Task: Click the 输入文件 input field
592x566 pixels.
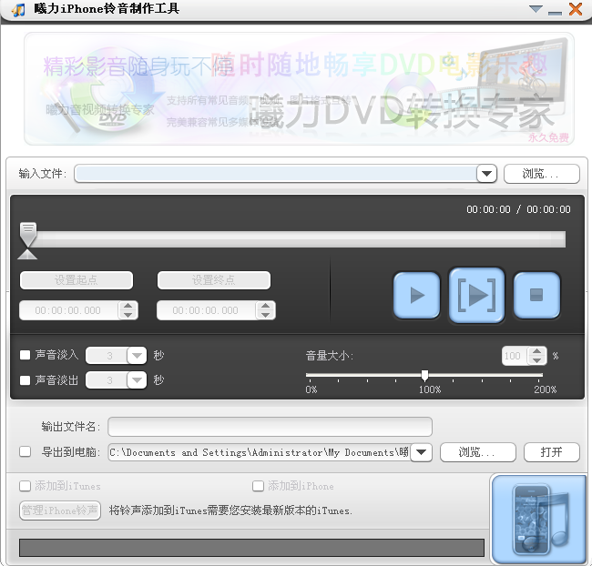Action: tap(276, 174)
